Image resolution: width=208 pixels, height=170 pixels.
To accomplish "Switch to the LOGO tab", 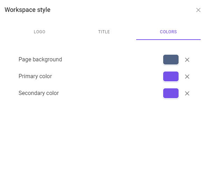I will pyautogui.click(x=40, y=32).
